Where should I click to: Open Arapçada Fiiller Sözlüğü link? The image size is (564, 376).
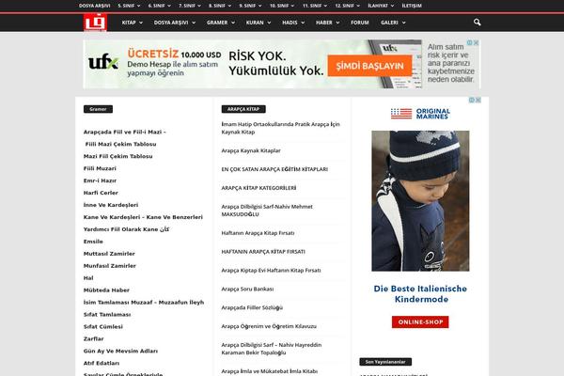coord(252,307)
